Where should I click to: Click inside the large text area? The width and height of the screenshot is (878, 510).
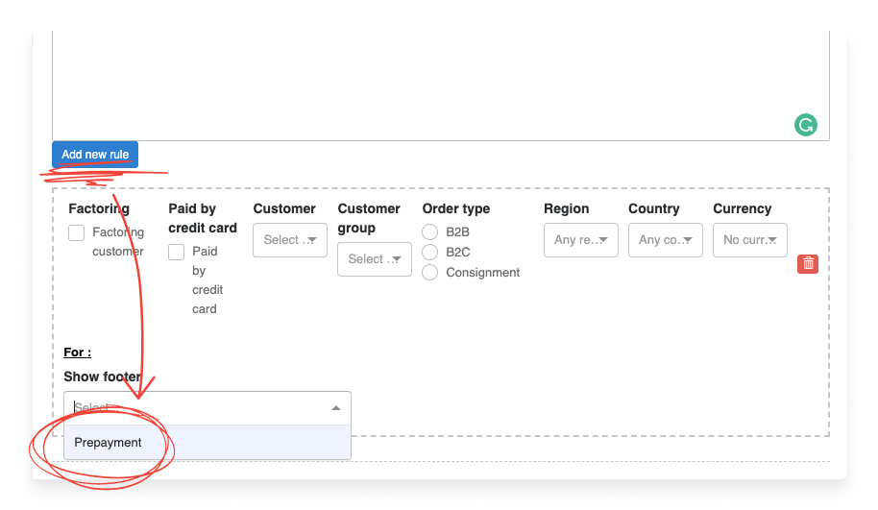[441, 84]
